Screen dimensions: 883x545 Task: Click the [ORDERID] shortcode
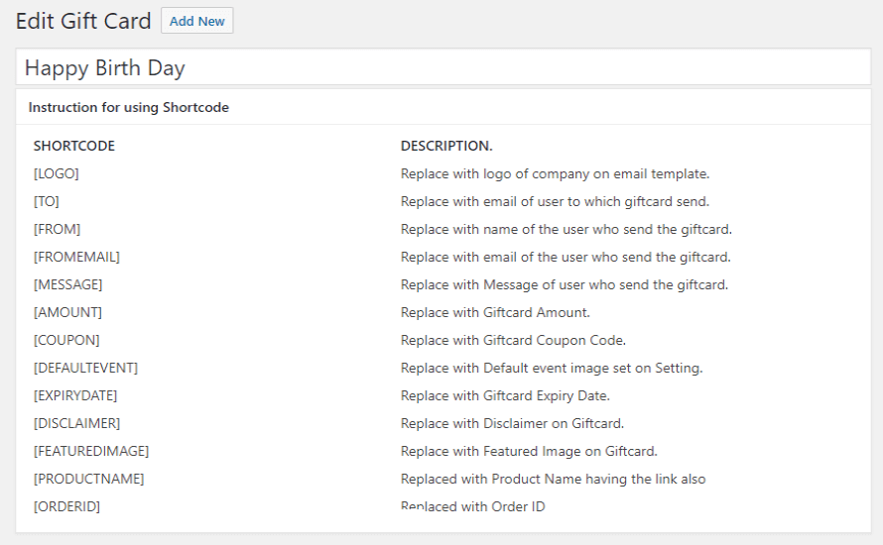[66, 506]
